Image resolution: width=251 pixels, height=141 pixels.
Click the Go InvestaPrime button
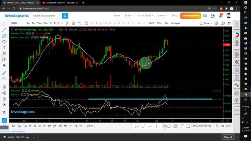[191, 16]
